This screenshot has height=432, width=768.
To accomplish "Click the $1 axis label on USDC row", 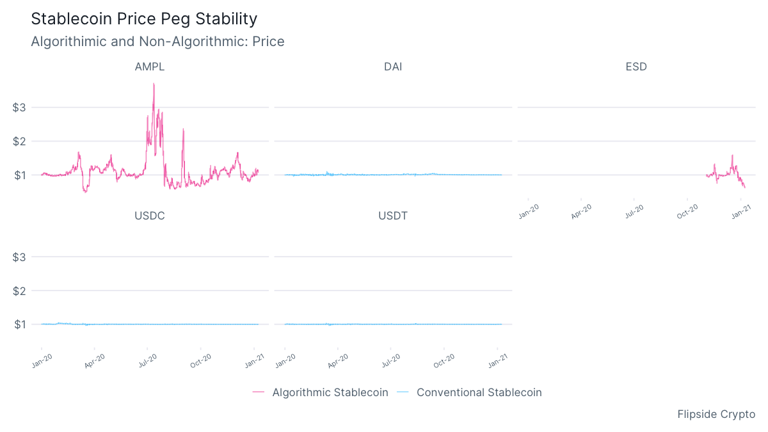I will [19, 324].
